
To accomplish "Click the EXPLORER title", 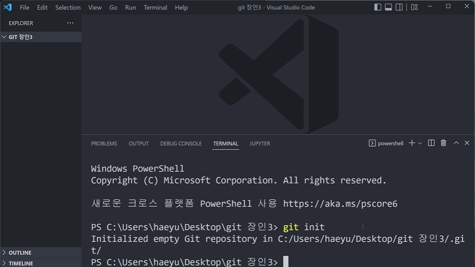I will tap(21, 23).
